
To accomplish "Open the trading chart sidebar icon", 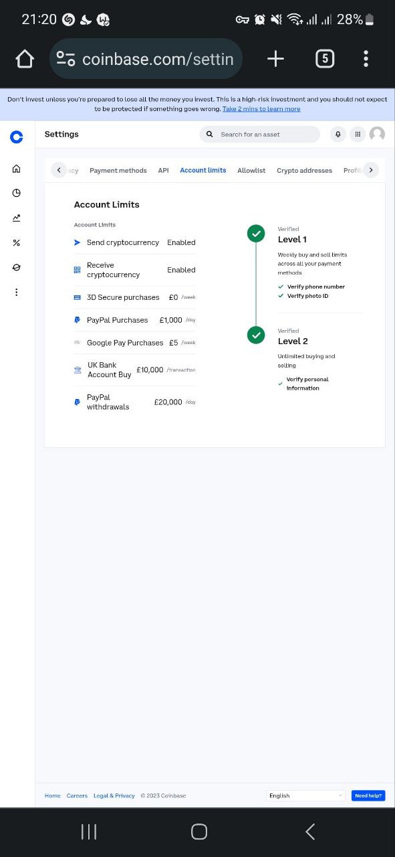I will point(17,218).
